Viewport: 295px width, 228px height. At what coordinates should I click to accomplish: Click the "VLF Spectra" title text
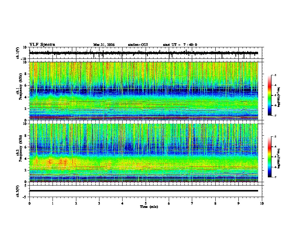click(x=42, y=45)
